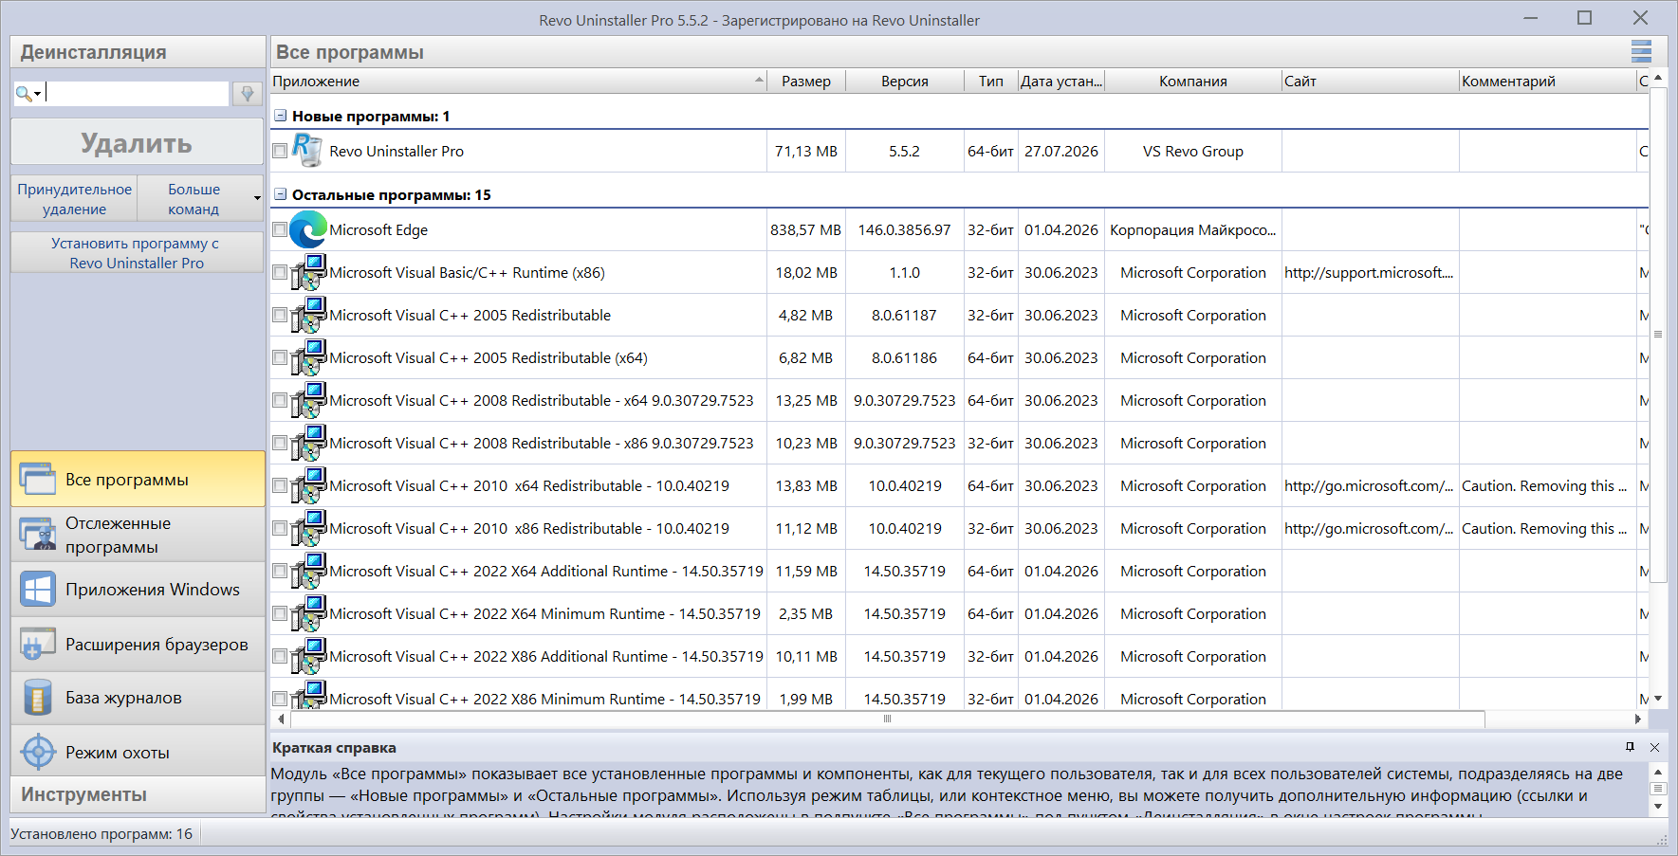Click the http://support.microsoft... site cell
Screen dimensions: 1678x856
pos(1369,272)
